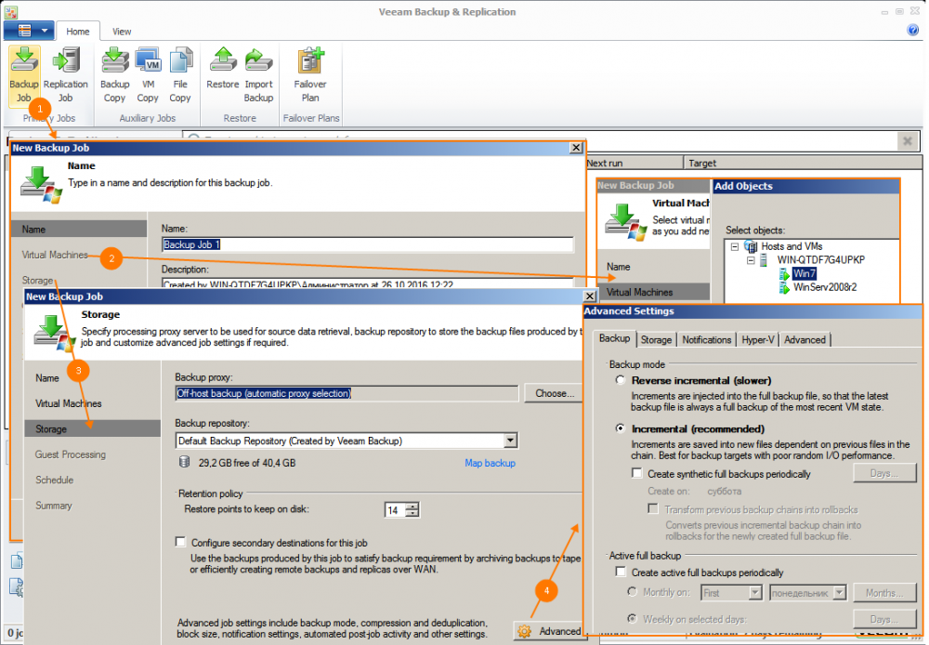Viewport: 929px width, 645px height.
Task: Click the Backup proxy text field
Action: tap(347, 393)
